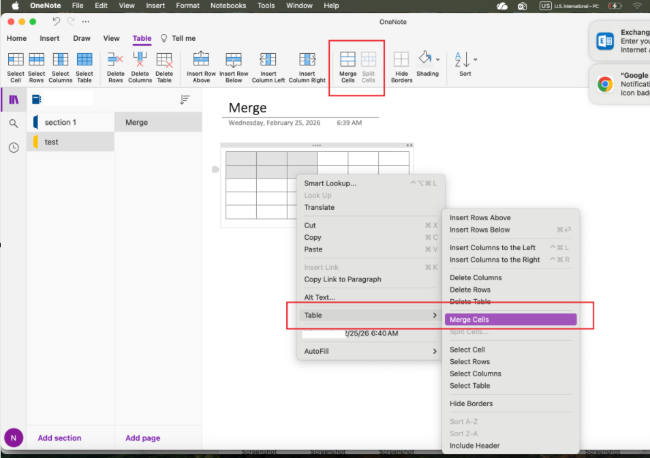Open the Shading dropdown arrow
650x458 pixels.
click(437, 59)
